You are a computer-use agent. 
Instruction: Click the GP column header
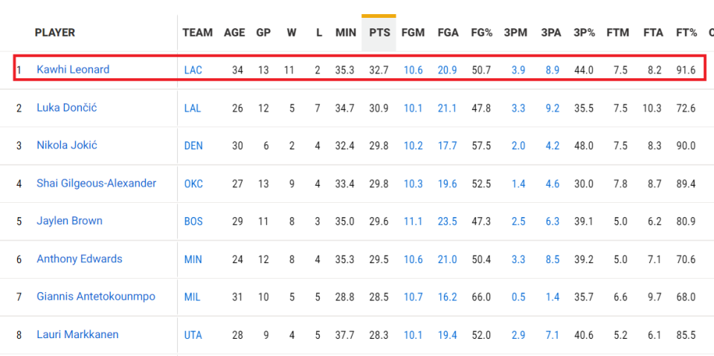tap(263, 33)
